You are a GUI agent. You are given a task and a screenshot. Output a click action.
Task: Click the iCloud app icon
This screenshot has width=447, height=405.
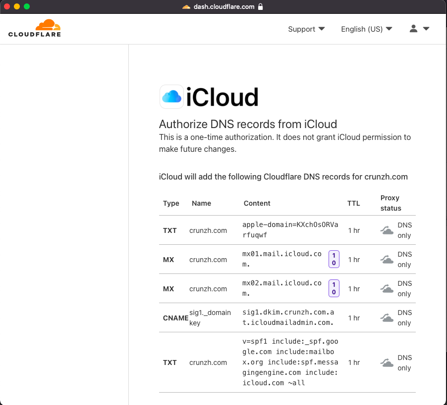171,97
